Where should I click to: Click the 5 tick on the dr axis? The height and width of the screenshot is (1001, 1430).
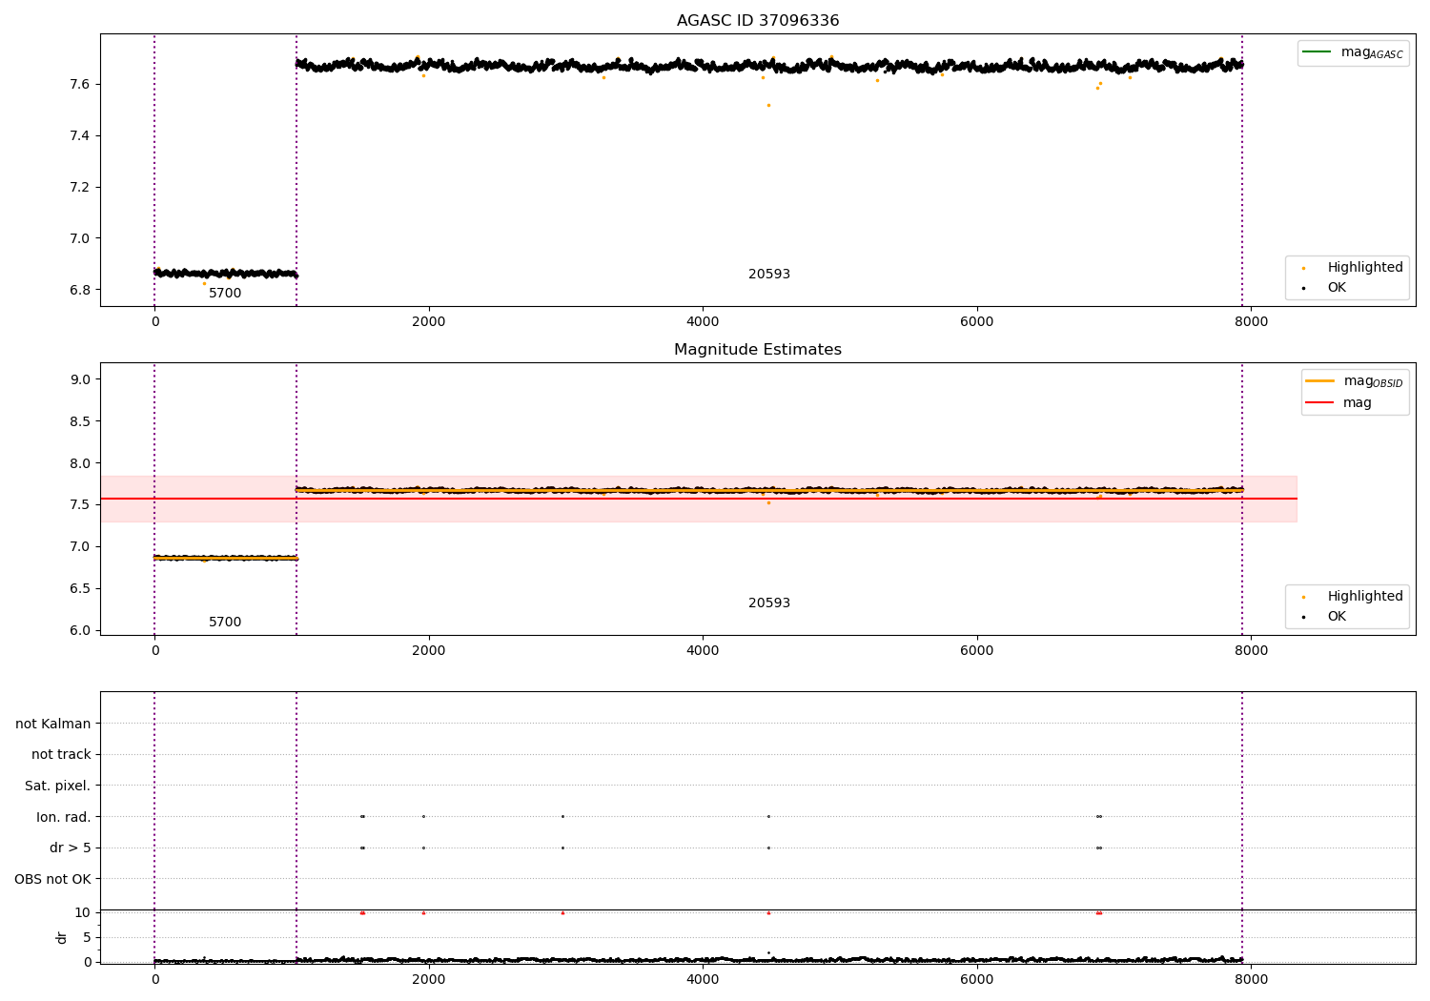pyautogui.click(x=87, y=937)
